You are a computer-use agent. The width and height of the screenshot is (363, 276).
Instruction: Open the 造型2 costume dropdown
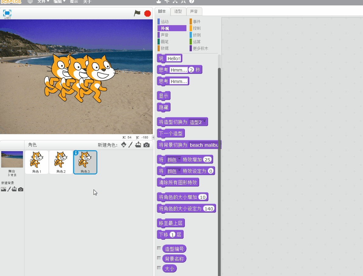(204, 121)
